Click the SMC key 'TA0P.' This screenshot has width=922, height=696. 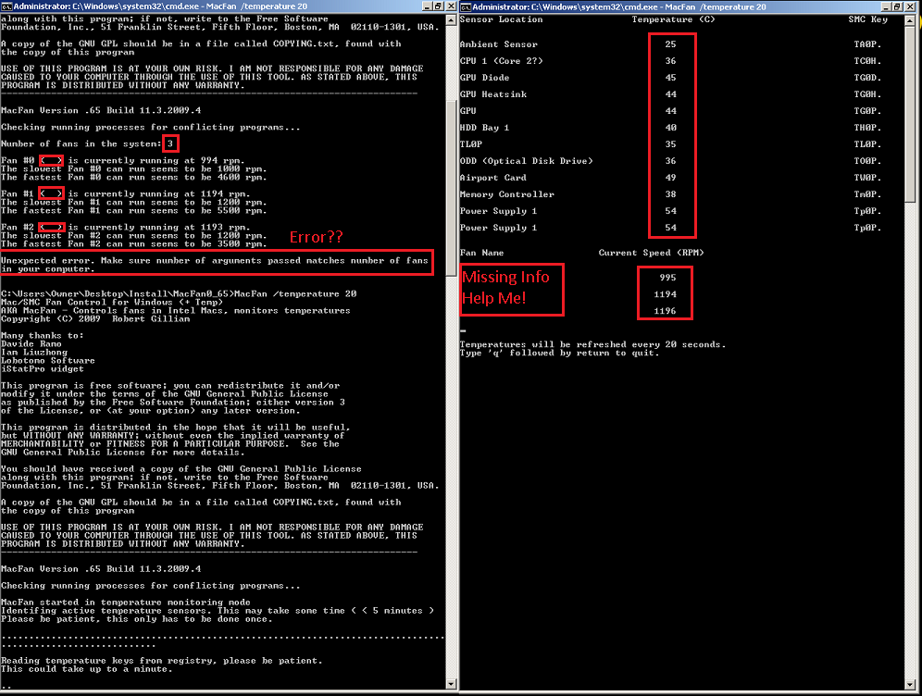(x=867, y=44)
